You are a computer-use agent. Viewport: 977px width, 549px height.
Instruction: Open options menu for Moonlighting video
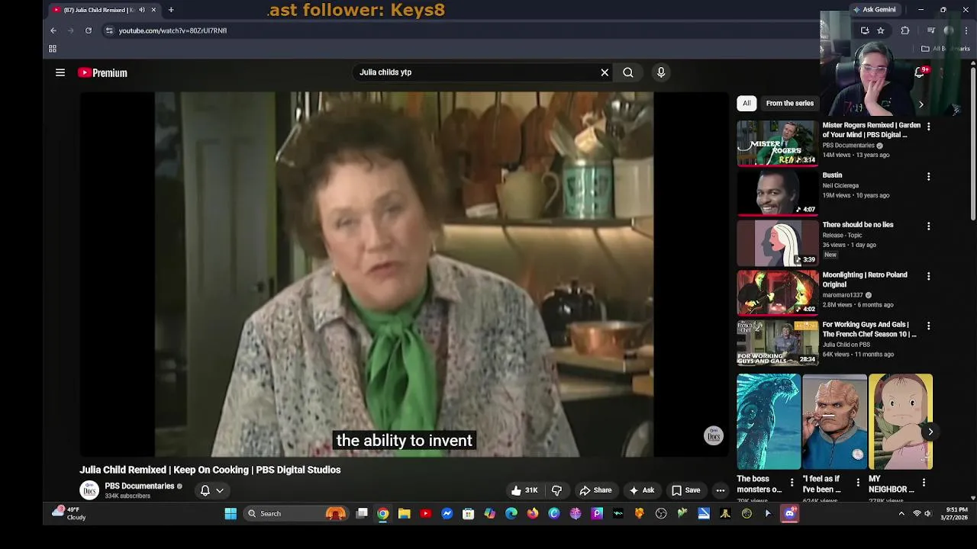(x=928, y=276)
